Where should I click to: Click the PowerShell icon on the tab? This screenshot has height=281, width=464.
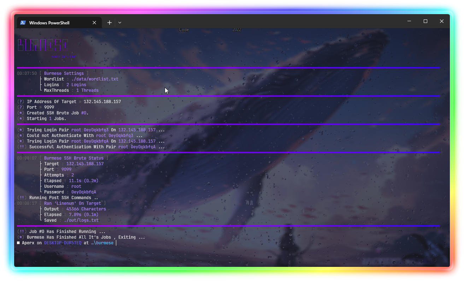(23, 23)
